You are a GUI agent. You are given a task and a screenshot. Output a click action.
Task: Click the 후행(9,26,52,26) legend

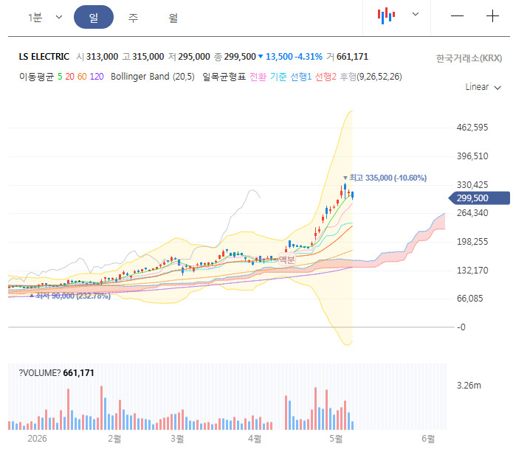(371, 77)
